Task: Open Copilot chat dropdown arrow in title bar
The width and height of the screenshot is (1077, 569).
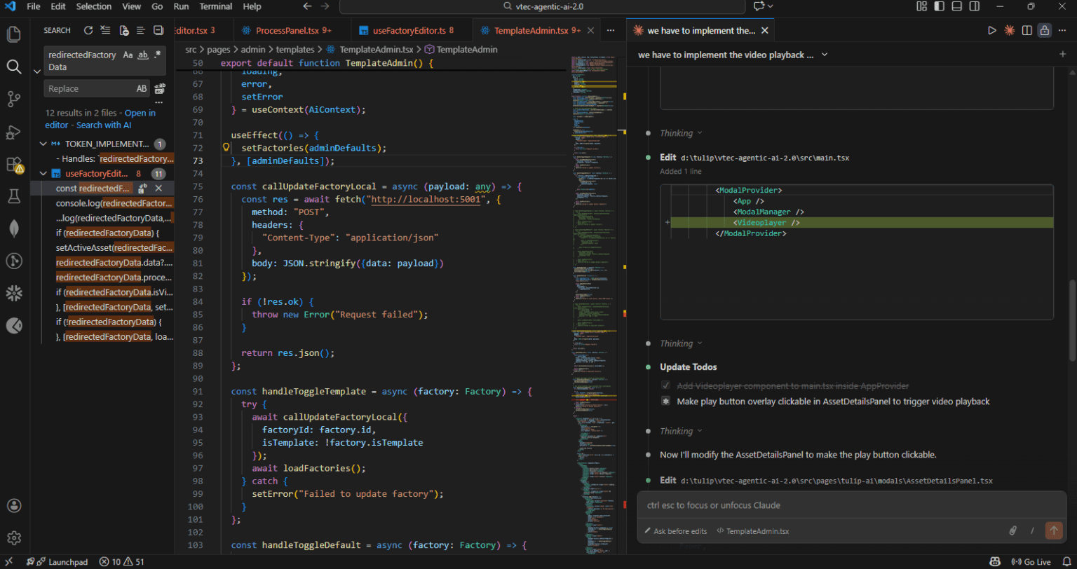Action: 771,6
